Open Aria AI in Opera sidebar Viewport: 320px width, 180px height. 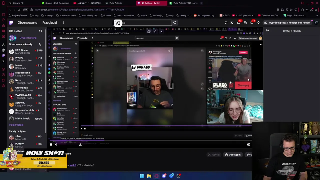(3, 44)
